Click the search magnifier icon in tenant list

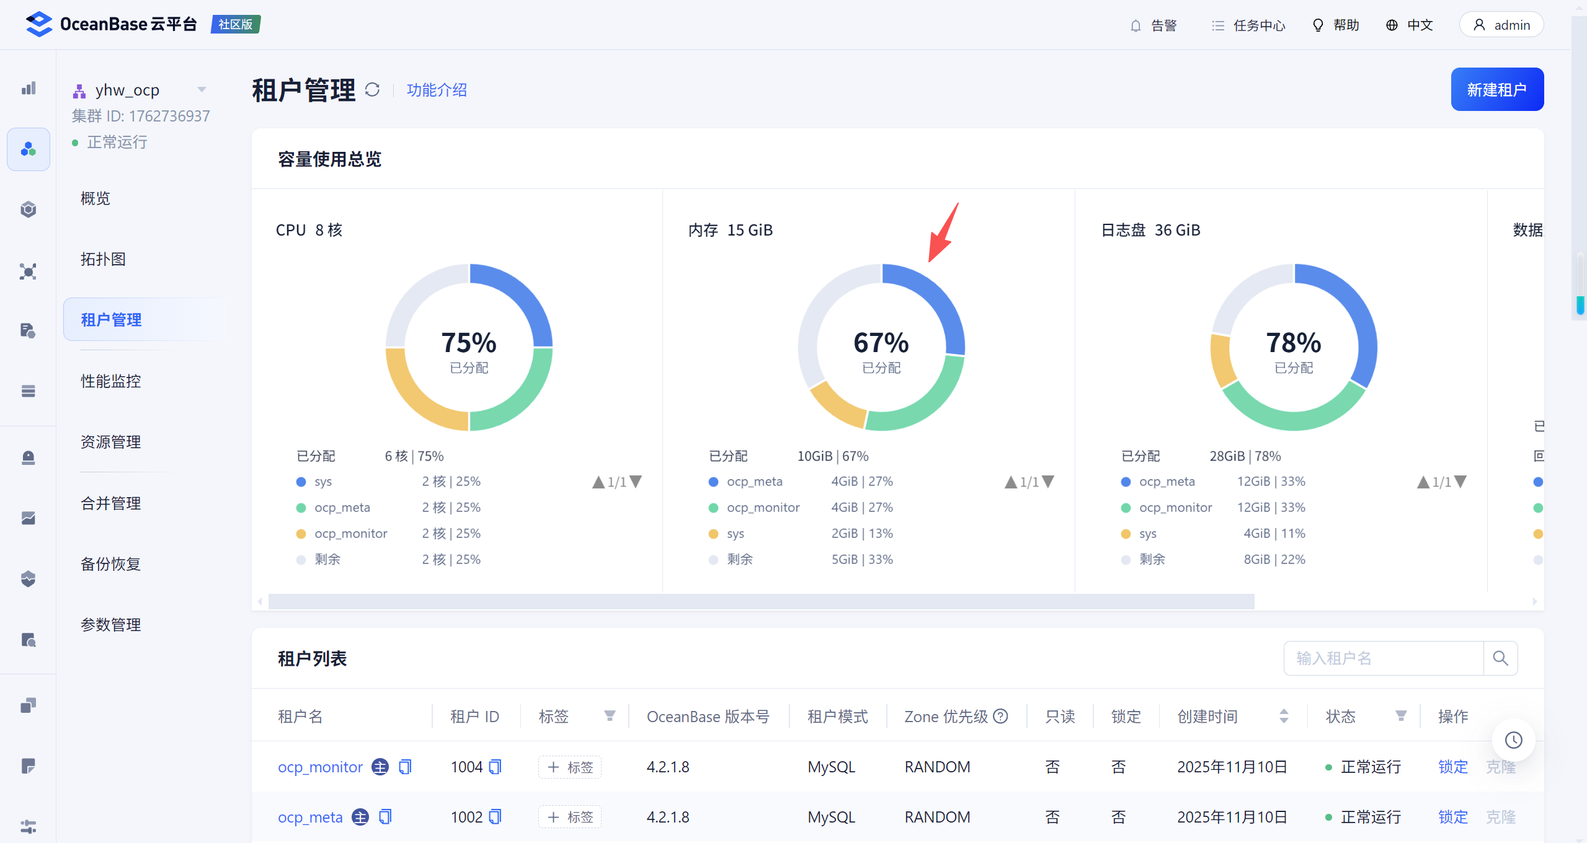click(x=1500, y=658)
